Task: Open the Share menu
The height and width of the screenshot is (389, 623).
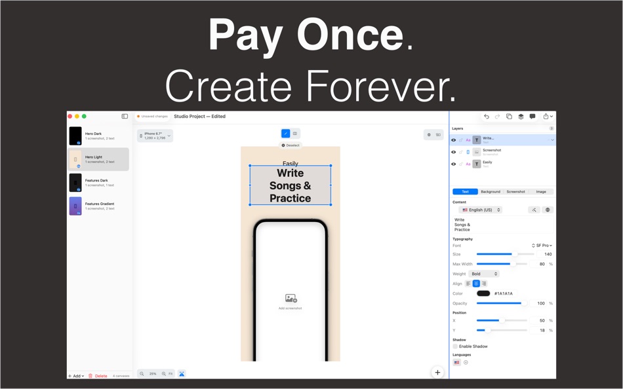Action: (546, 117)
